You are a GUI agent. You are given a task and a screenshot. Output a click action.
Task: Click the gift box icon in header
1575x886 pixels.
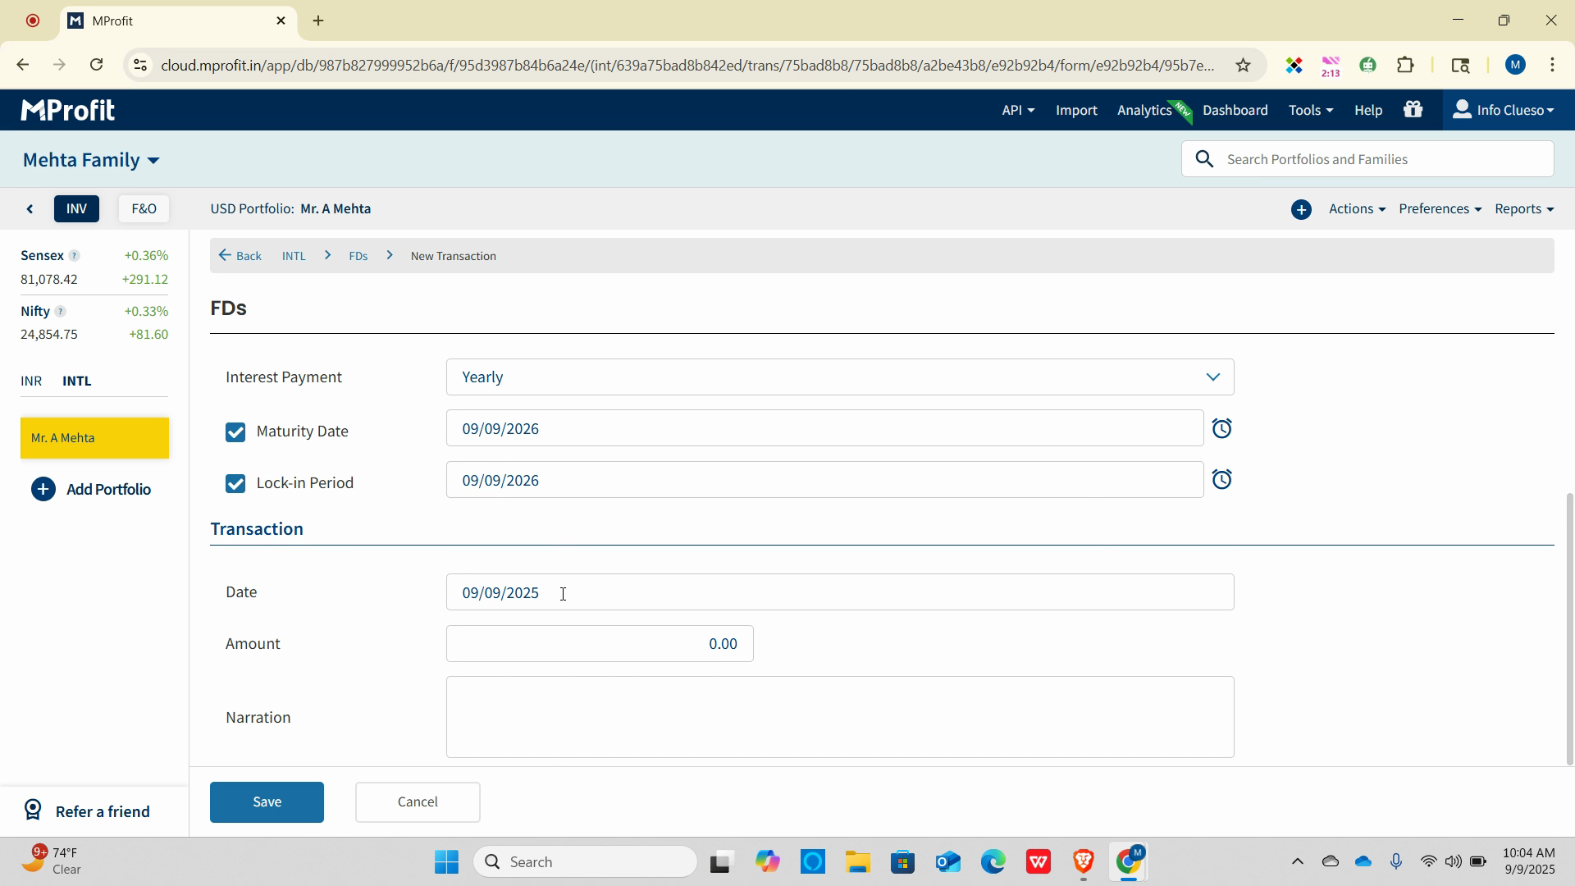[x=1413, y=109]
